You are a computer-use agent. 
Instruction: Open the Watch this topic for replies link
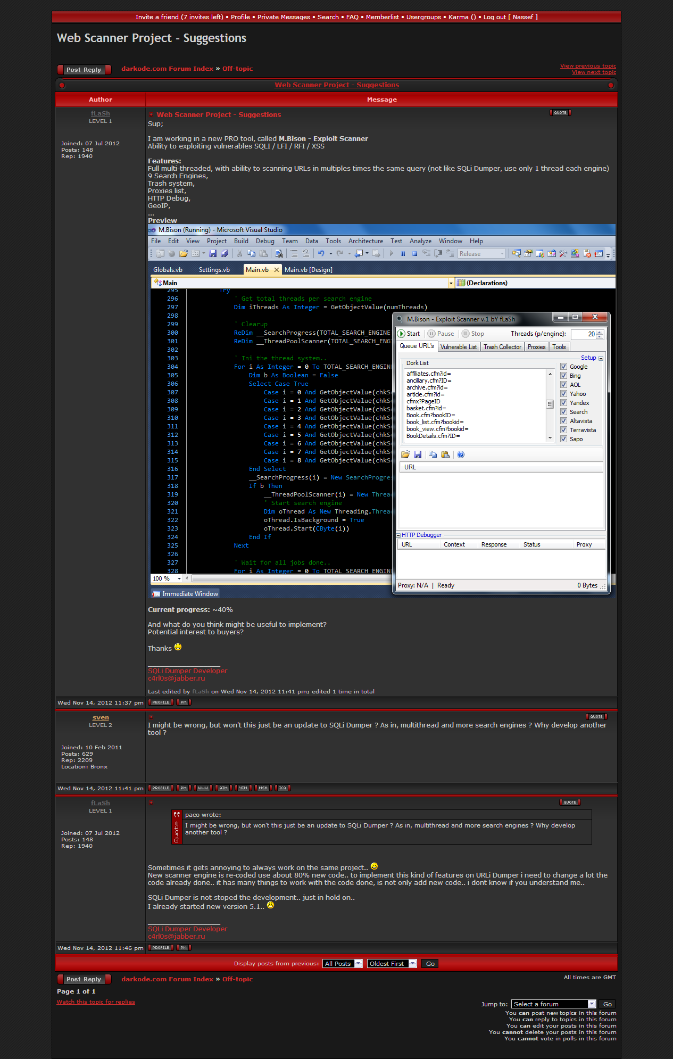(x=96, y=1002)
